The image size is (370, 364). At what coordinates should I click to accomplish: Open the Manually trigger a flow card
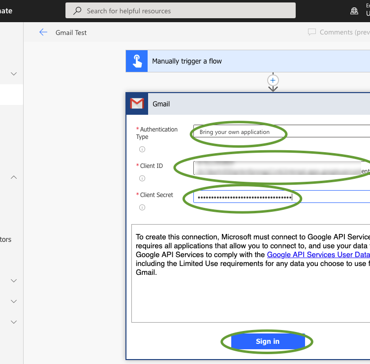[x=248, y=61]
